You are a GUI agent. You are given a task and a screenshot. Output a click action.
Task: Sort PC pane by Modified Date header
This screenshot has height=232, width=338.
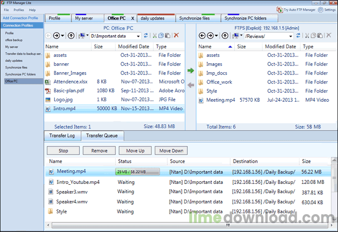[134, 46]
